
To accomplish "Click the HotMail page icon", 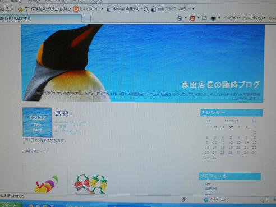I will point(109,9).
